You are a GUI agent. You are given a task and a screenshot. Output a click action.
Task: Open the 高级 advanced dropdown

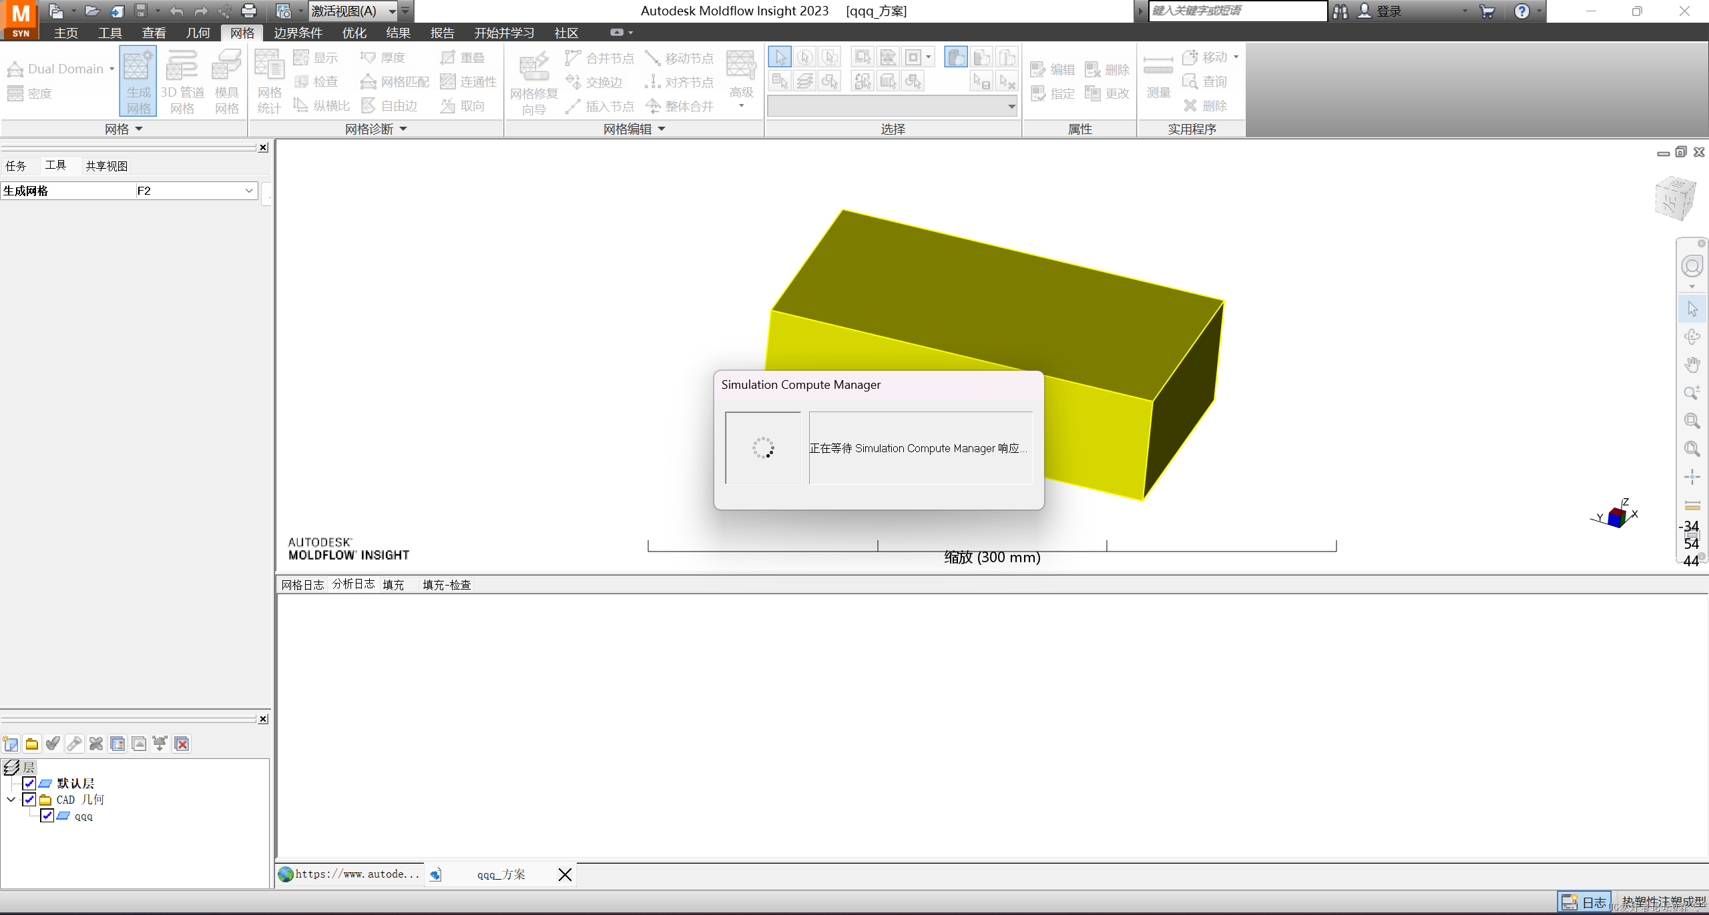[741, 81]
